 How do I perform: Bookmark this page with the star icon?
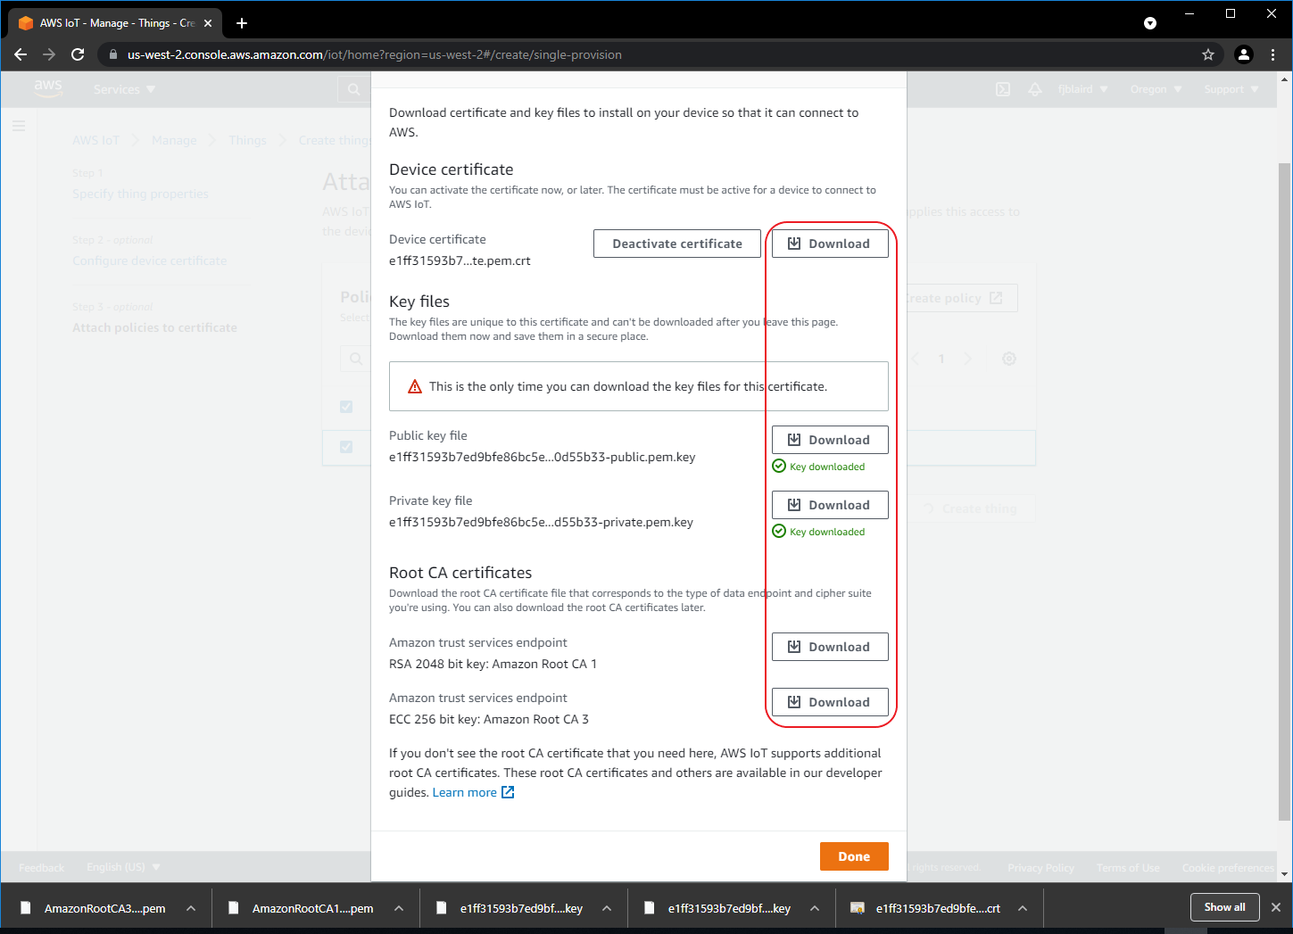(x=1208, y=54)
